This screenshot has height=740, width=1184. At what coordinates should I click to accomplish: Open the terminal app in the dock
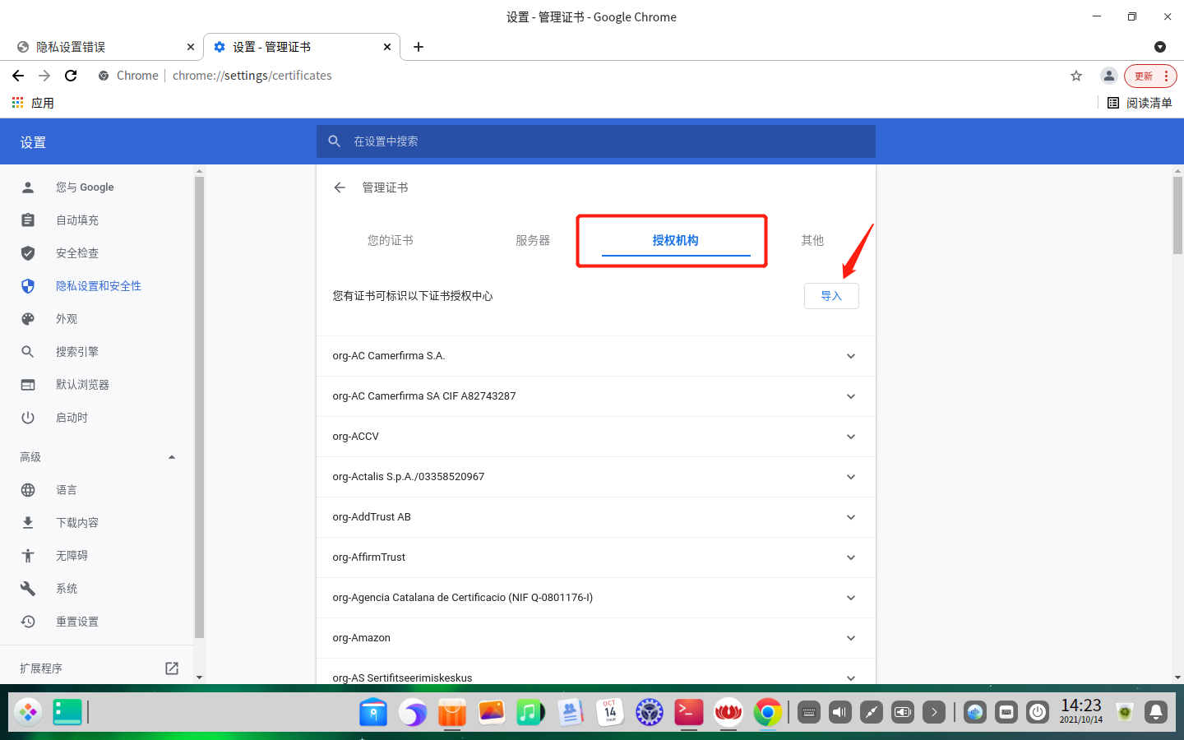pos(689,712)
